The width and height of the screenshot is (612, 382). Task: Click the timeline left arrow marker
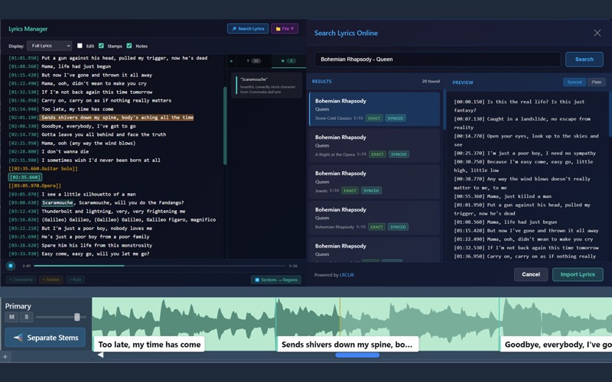(100, 354)
